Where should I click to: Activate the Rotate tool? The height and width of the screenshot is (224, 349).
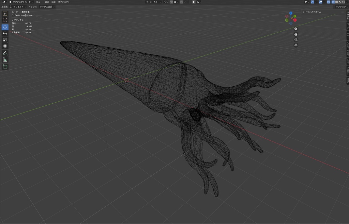click(x=5, y=33)
